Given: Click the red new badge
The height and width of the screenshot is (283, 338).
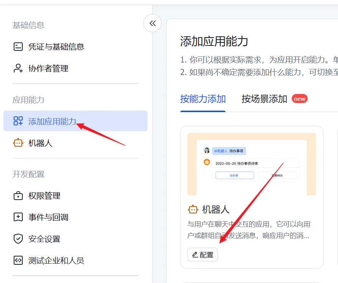Looking at the screenshot, I should 299,99.
